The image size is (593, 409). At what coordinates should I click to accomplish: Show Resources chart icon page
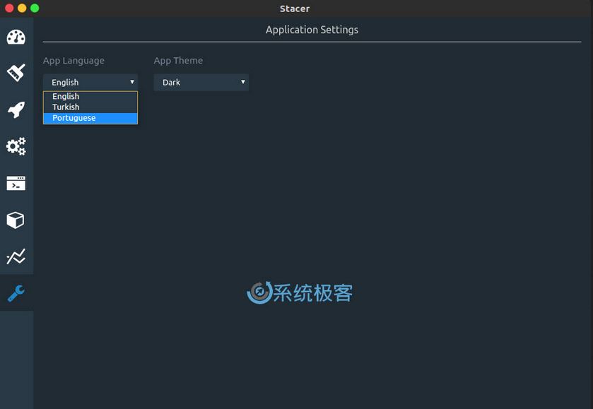click(16, 256)
